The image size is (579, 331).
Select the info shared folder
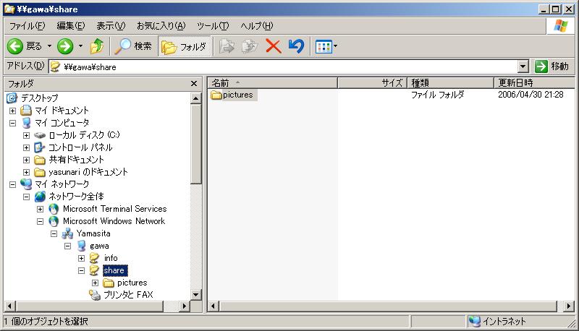tap(111, 258)
